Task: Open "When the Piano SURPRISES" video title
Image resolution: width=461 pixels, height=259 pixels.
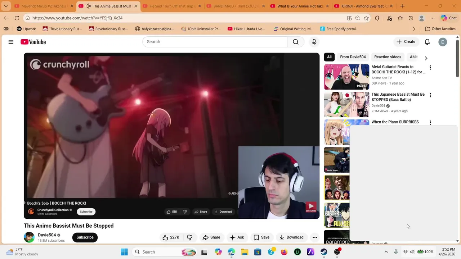Action: tap(395, 122)
